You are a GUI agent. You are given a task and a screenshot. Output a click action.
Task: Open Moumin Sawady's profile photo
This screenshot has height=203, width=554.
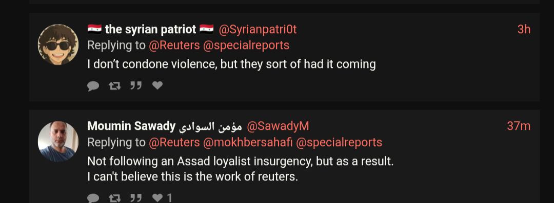[x=58, y=141]
